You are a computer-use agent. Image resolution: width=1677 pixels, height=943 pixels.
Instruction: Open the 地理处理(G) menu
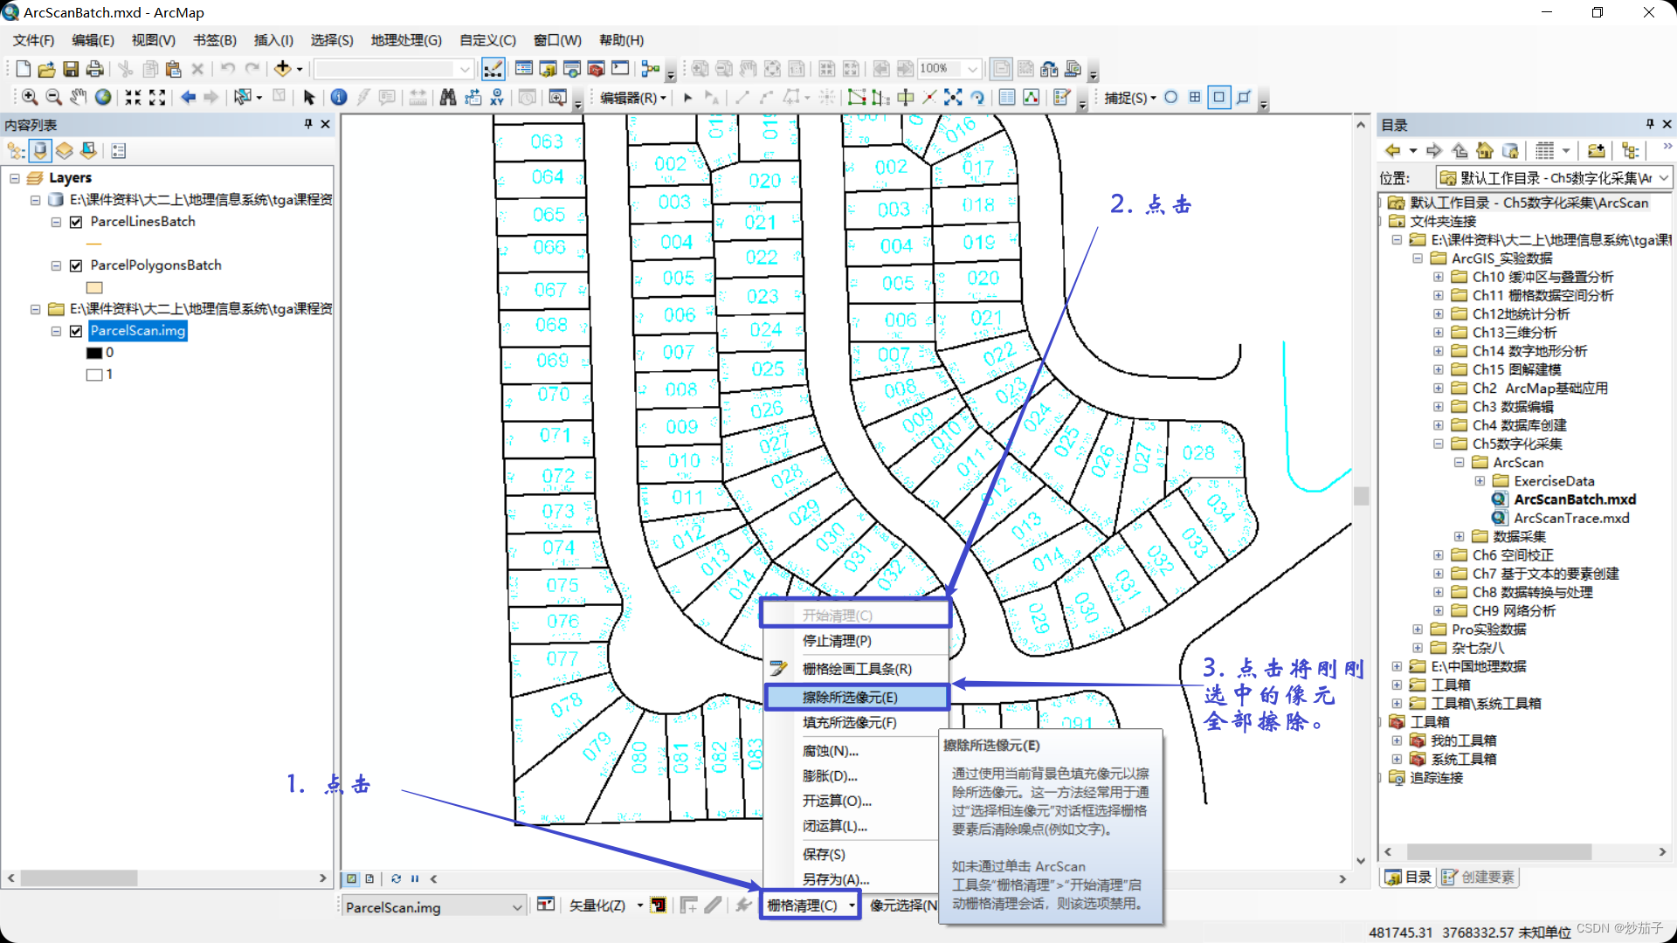tap(406, 40)
